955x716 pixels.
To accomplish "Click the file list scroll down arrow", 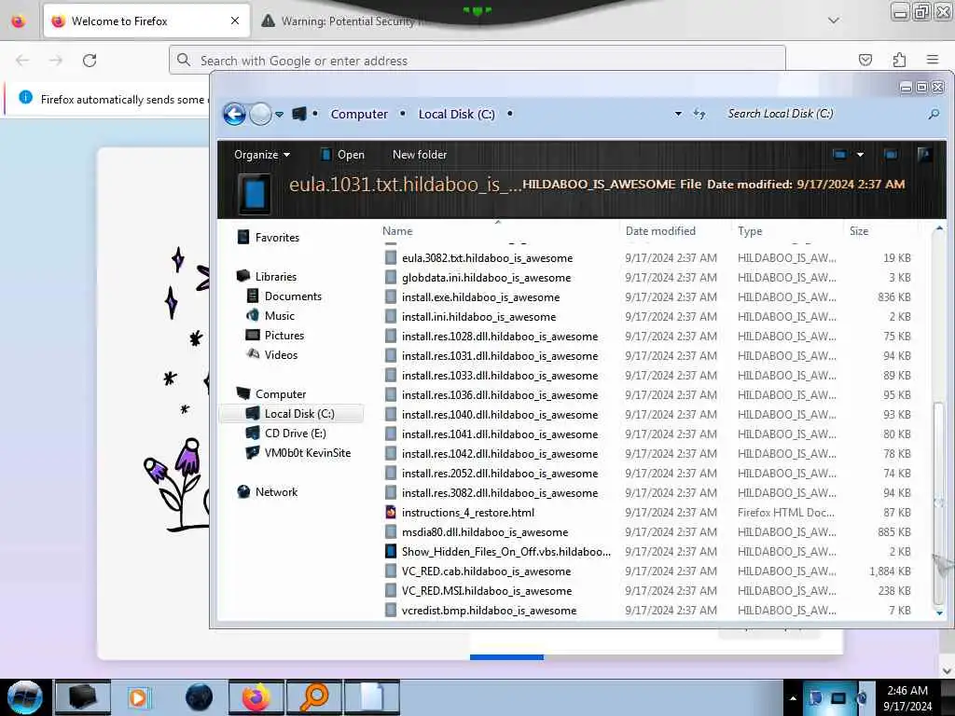I will point(939,613).
